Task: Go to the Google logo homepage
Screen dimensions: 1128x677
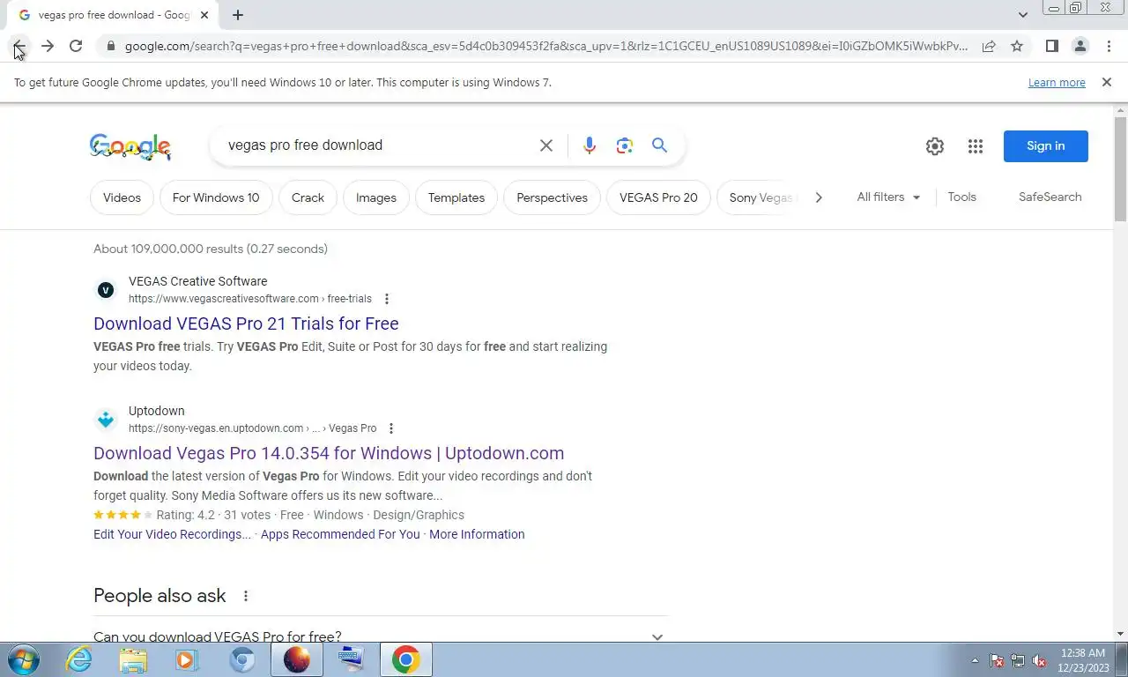Action: coord(130,146)
